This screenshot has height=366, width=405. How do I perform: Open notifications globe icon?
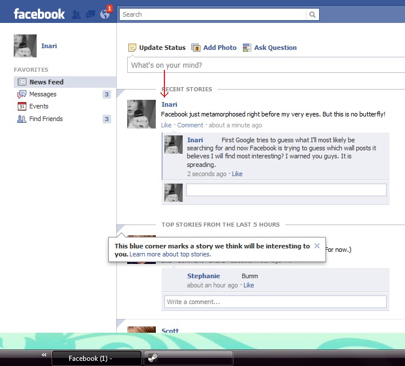pos(105,14)
